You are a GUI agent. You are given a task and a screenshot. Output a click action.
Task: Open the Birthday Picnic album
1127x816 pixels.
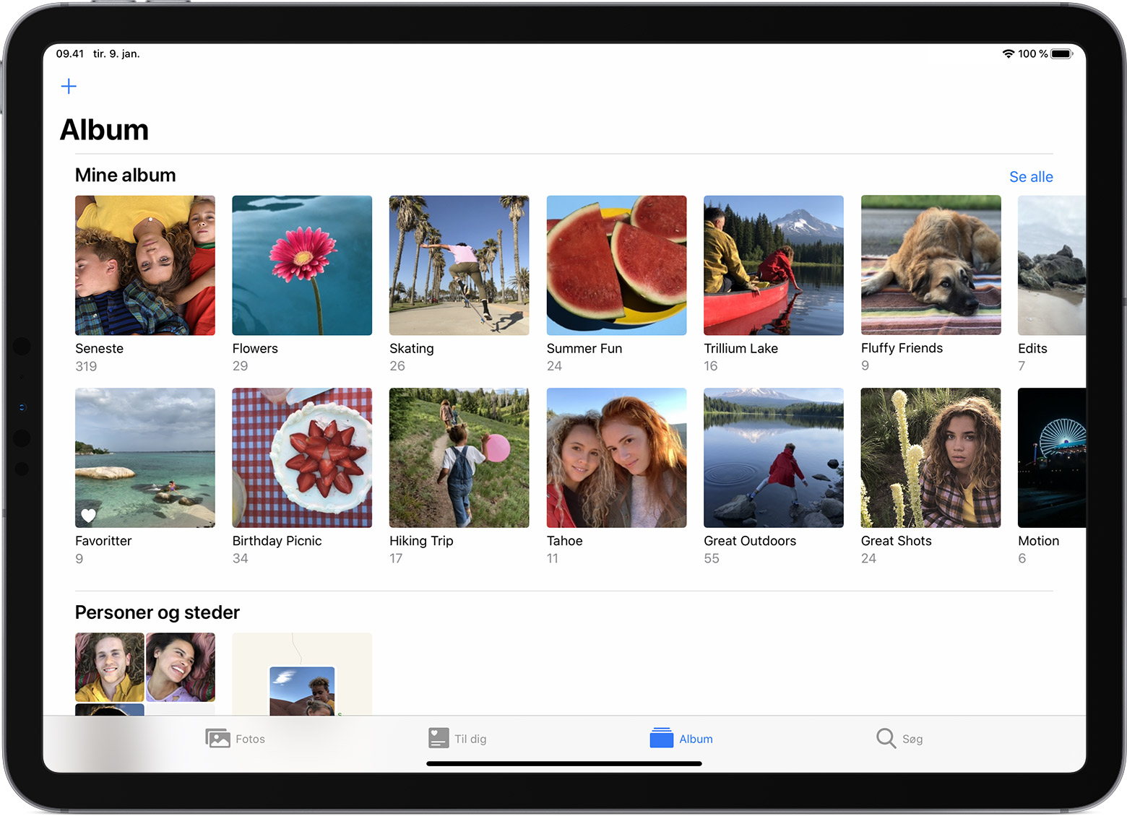(301, 457)
